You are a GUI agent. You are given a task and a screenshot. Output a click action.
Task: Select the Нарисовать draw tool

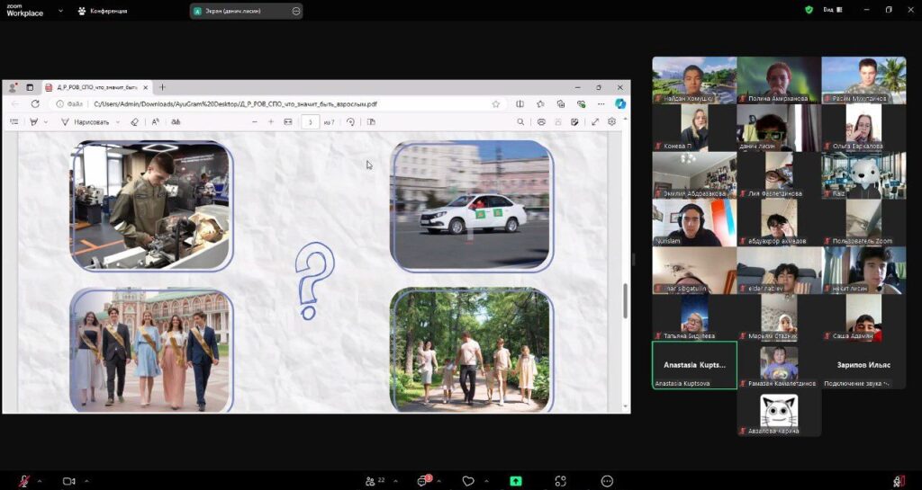tap(91, 121)
